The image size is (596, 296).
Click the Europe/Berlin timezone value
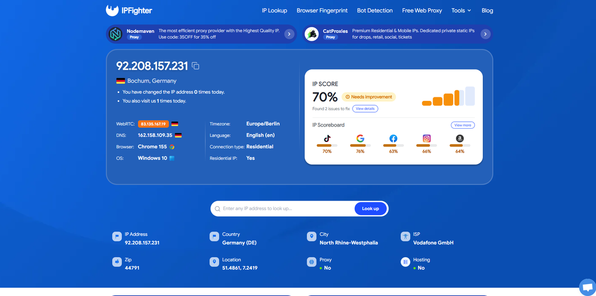tap(263, 124)
